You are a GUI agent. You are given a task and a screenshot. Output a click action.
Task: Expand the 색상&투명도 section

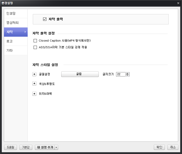tap(34, 83)
